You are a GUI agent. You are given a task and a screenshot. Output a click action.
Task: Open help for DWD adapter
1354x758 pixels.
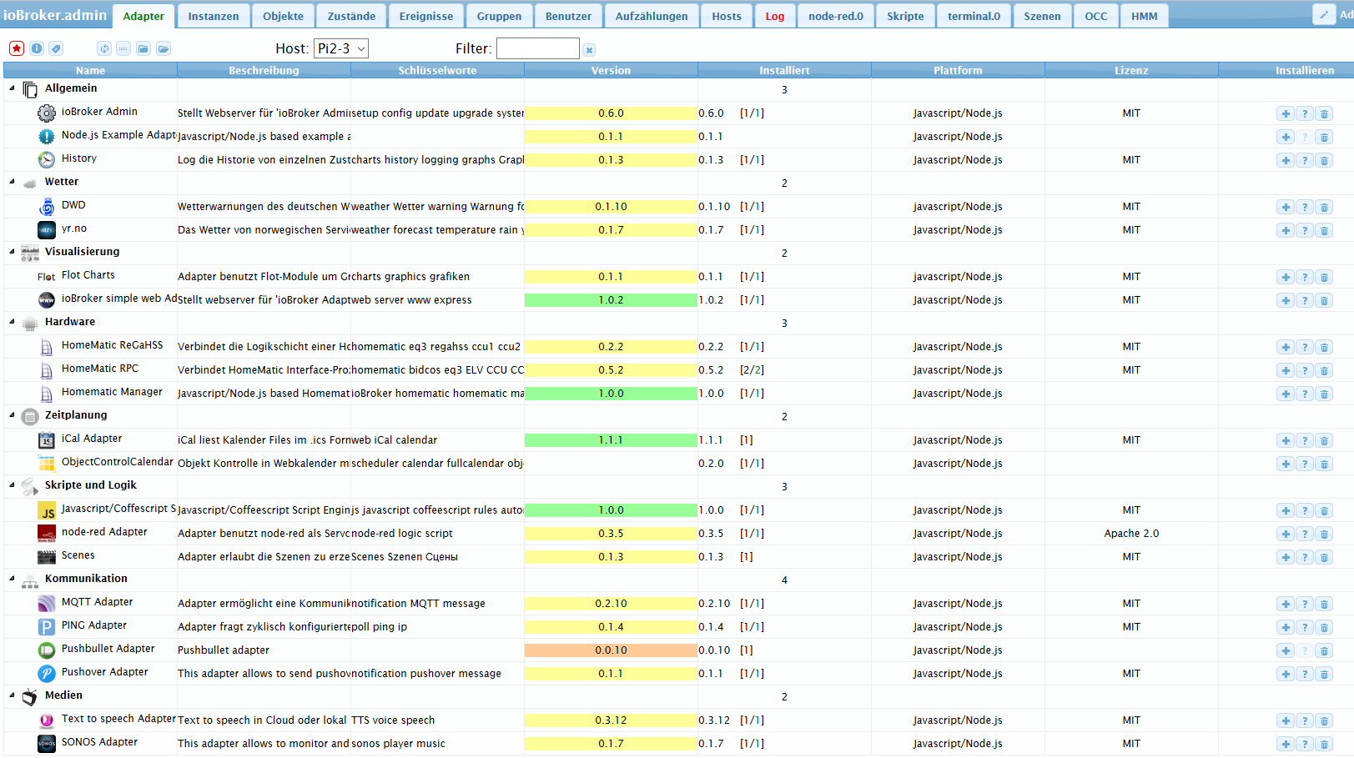click(1305, 207)
